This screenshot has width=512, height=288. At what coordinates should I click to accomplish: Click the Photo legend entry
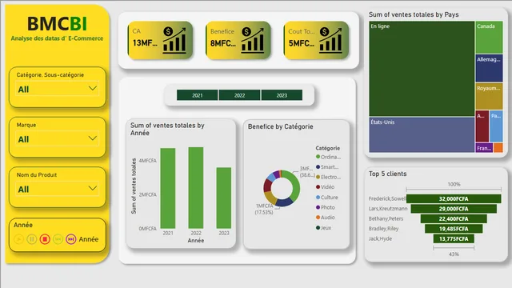tap(326, 207)
